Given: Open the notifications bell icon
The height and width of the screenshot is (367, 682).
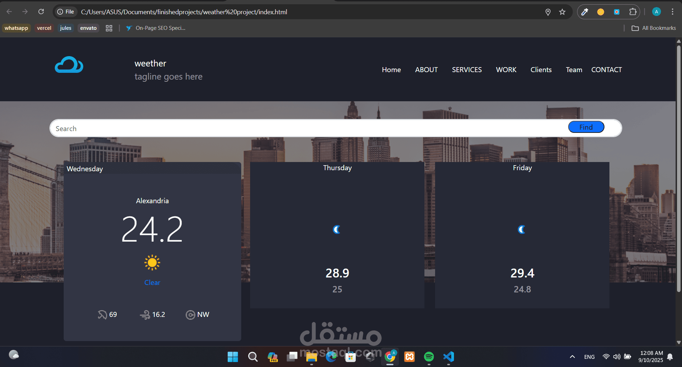Looking at the screenshot, I should 670,357.
